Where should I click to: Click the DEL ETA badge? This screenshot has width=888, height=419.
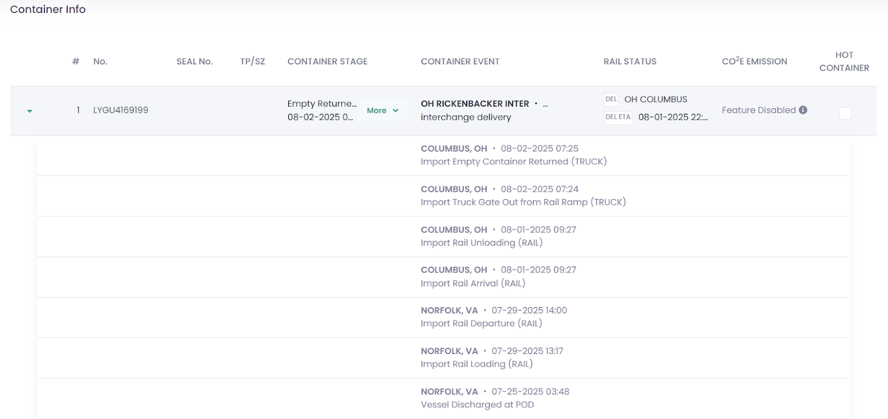(x=618, y=117)
